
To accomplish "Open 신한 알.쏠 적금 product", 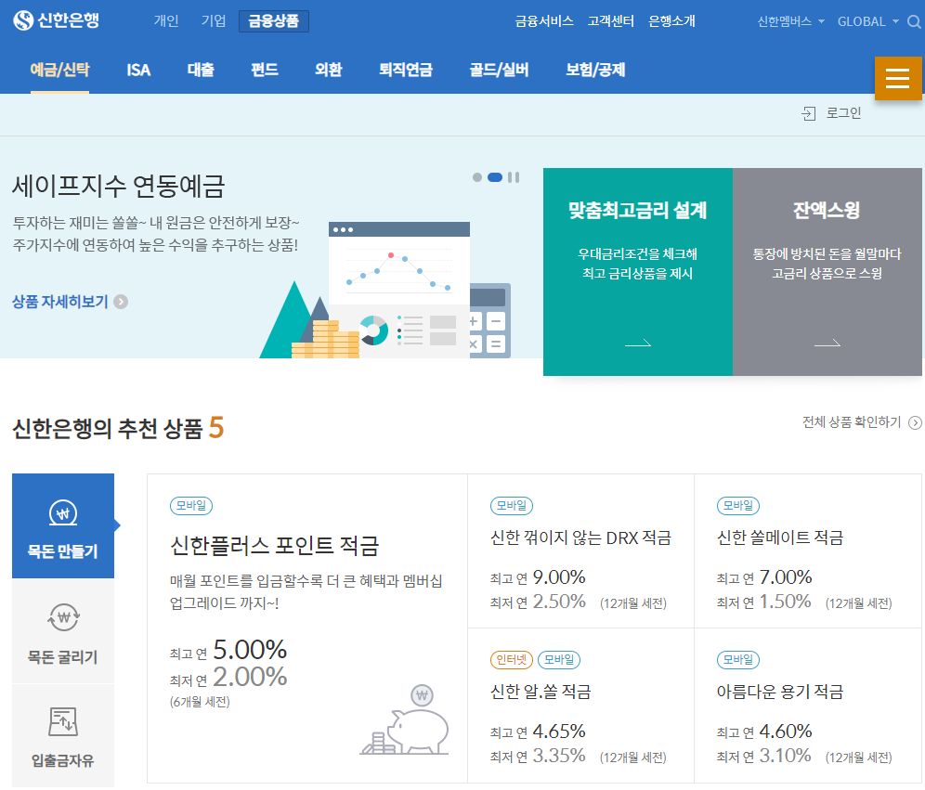I will 541,692.
